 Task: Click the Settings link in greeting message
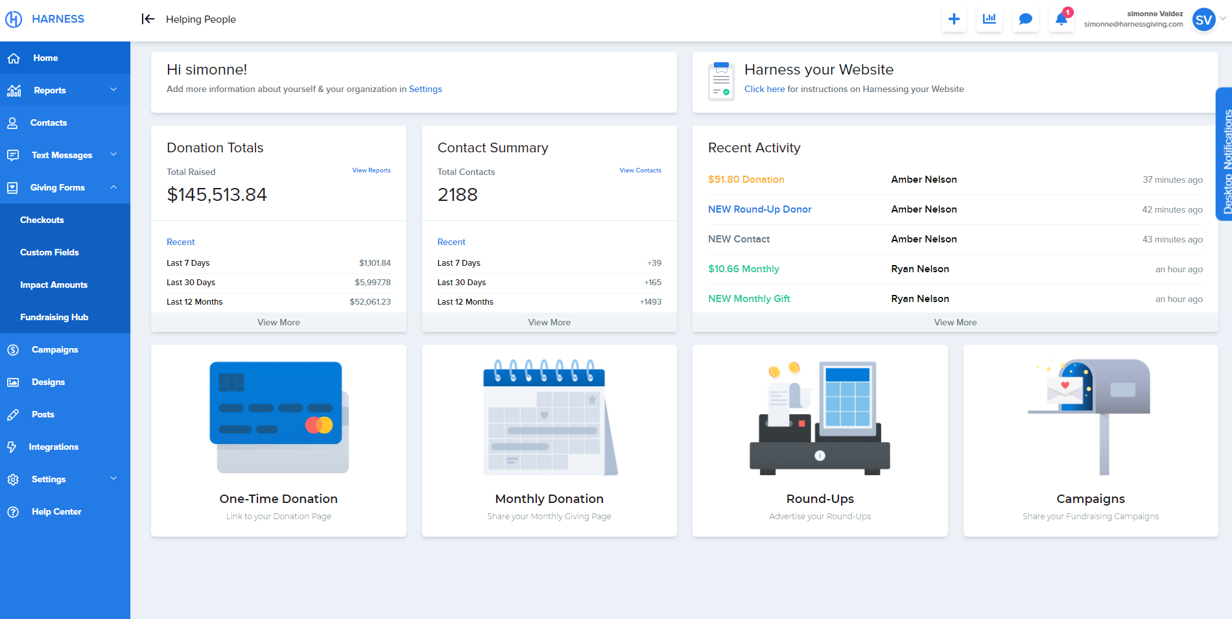coord(425,89)
